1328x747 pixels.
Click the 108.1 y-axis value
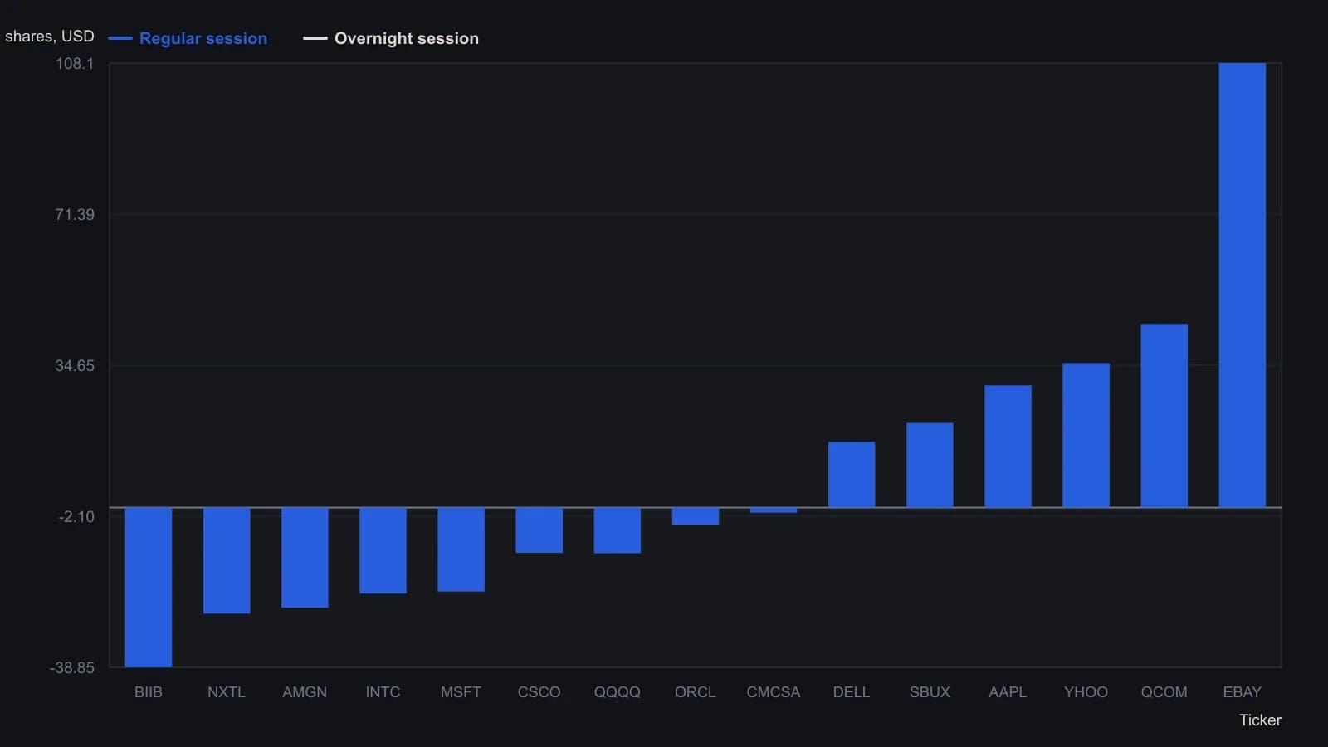click(75, 64)
